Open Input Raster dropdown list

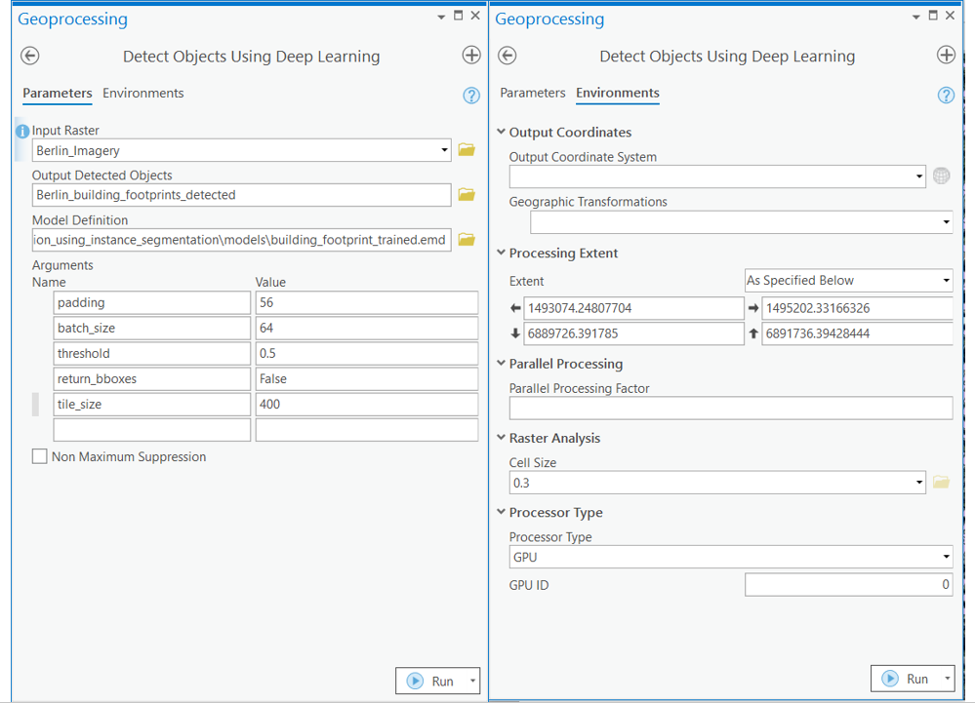444,150
